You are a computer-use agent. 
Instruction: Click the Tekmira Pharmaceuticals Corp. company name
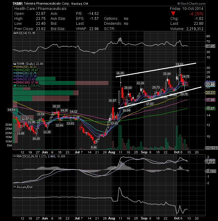coord(47,3)
